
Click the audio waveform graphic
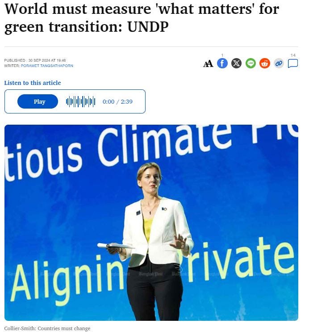coord(81,101)
